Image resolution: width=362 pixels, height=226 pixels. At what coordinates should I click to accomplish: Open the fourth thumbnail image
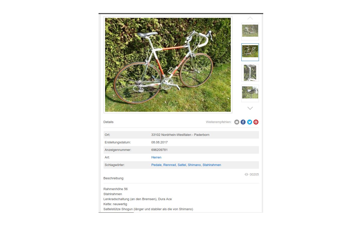pos(250,93)
